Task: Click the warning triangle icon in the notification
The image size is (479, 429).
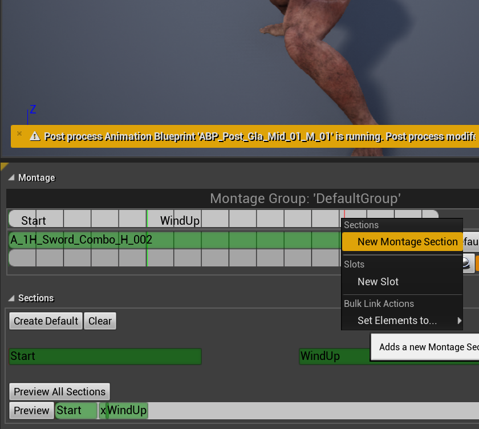Action: (x=35, y=136)
